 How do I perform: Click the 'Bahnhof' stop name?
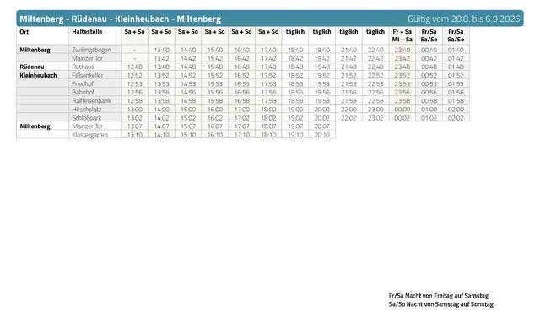(x=83, y=92)
